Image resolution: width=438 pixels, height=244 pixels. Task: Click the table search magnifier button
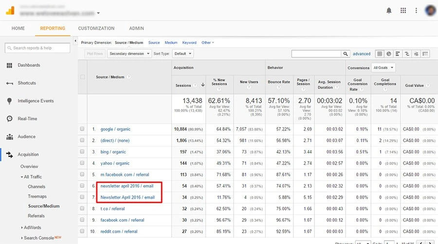click(x=346, y=54)
